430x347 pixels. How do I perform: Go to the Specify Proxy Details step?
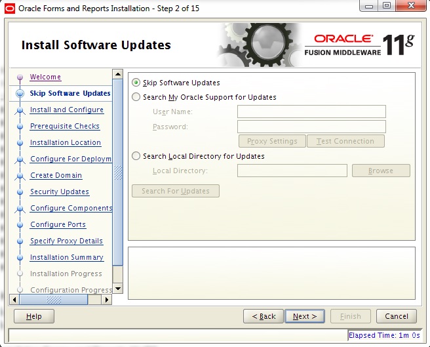(66, 241)
